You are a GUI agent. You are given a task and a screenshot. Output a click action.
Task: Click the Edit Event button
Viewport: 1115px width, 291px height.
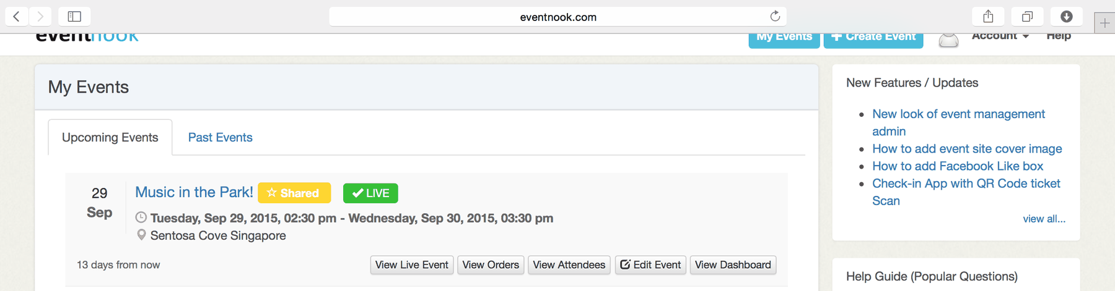click(650, 265)
